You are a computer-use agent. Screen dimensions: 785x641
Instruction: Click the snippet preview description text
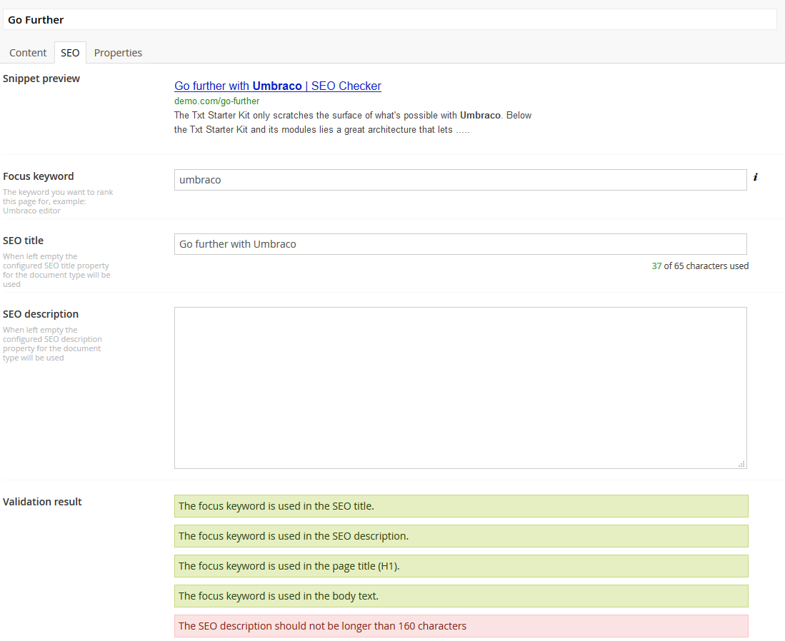point(352,122)
